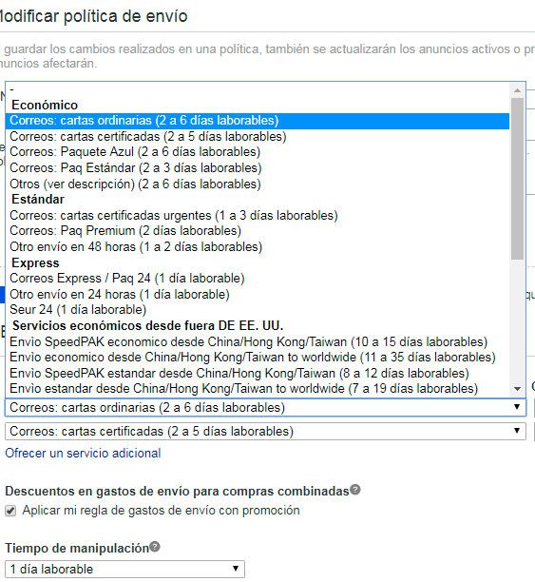Open help icon next to Tiempo de manipulación

tap(155, 547)
